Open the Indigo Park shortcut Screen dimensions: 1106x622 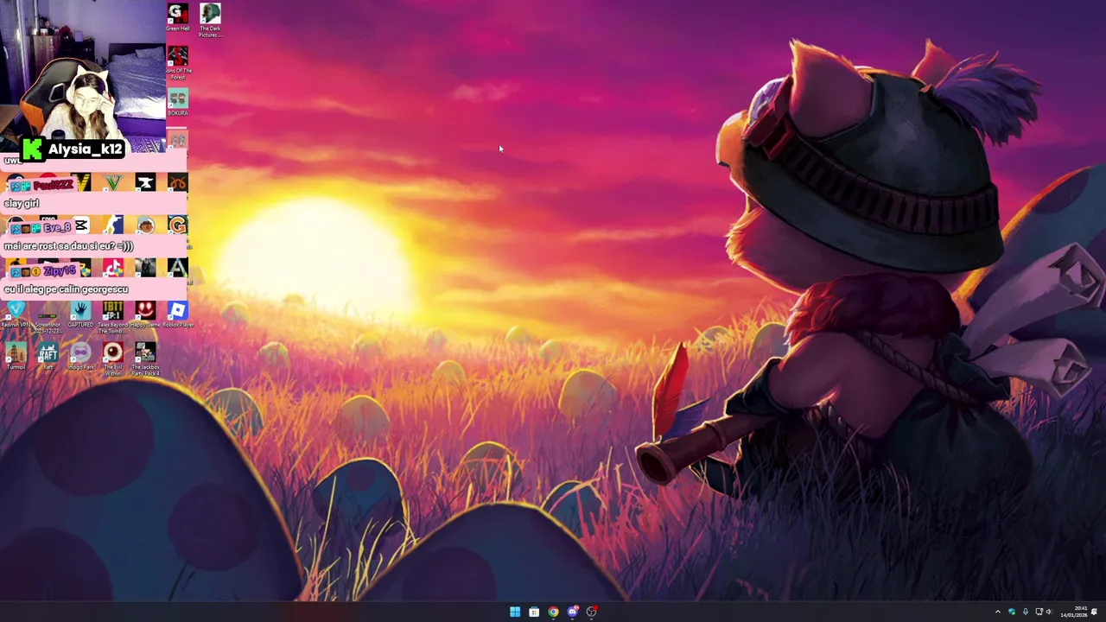click(x=80, y=357)
